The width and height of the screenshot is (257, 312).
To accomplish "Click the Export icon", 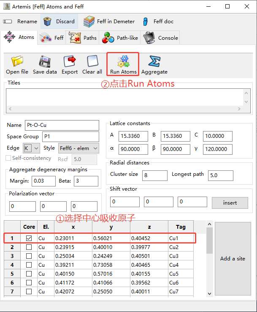I will coord(70,62).
